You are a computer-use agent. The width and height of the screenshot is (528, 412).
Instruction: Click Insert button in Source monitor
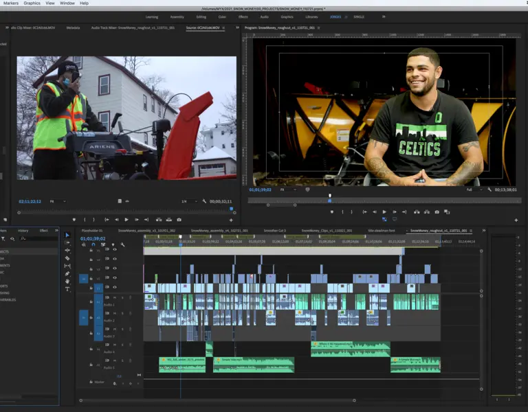(x=159, y=220)
